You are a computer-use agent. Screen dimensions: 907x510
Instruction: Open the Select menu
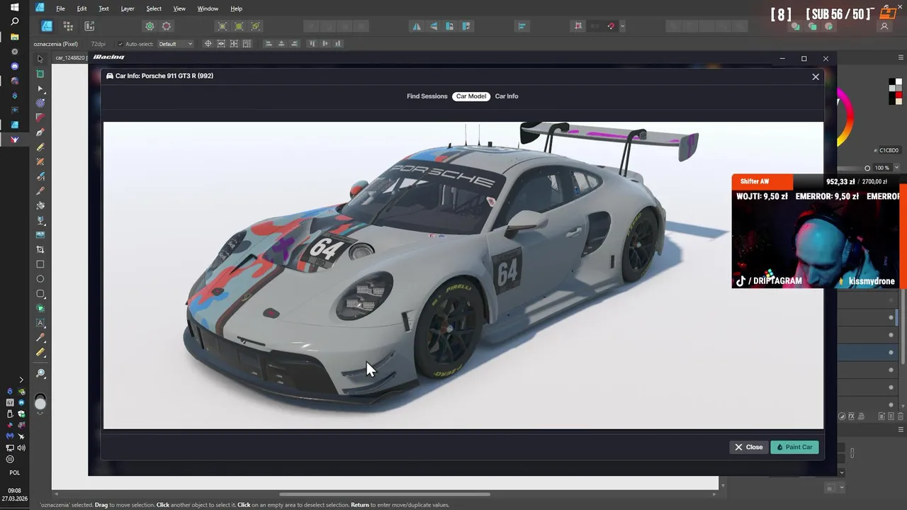(154, 8)
